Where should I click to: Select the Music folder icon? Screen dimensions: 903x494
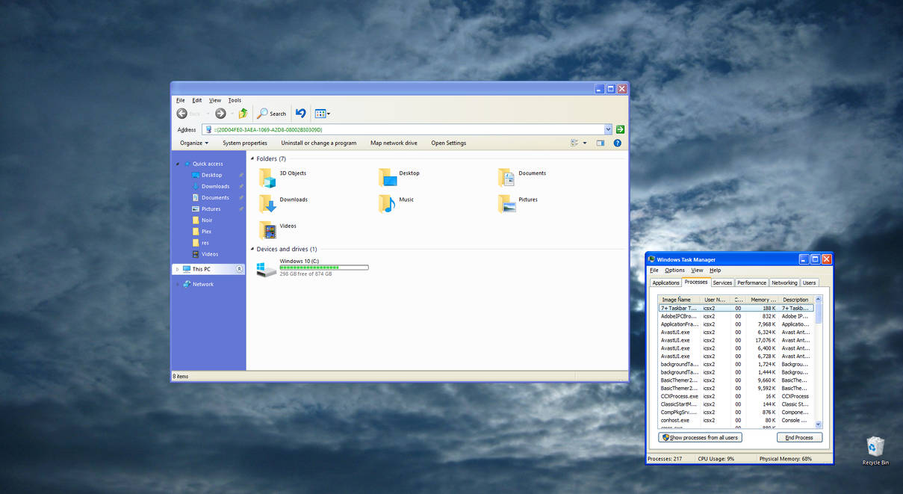(x=387, y=203)
